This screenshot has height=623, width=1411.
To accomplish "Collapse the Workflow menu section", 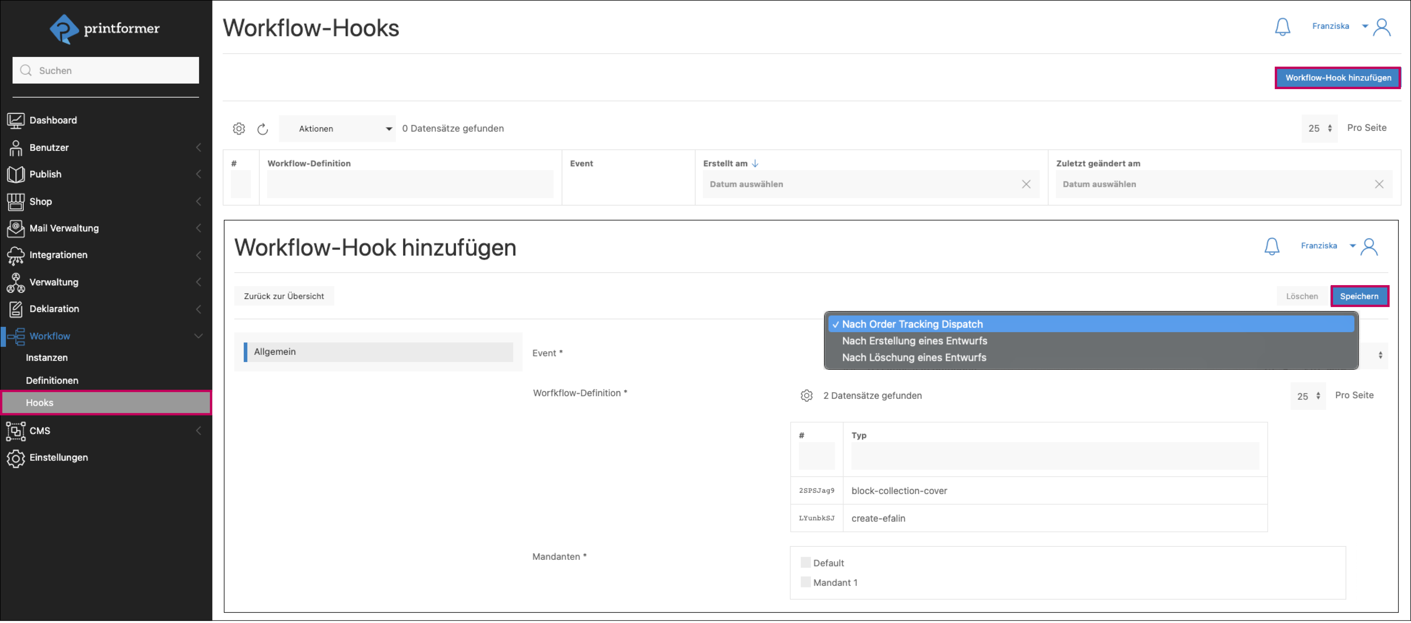I will click(198, 336).
